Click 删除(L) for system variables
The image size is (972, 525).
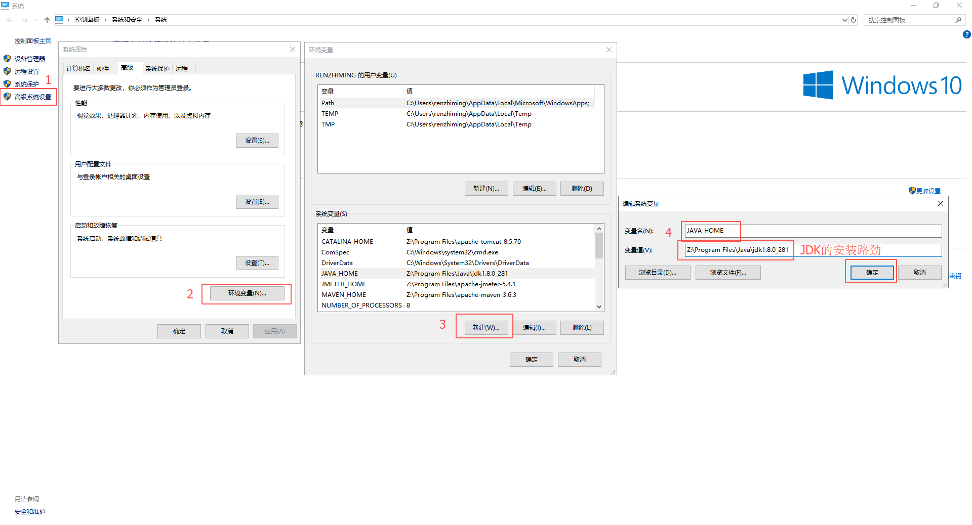pyautogui.click(x=582, y=328)
